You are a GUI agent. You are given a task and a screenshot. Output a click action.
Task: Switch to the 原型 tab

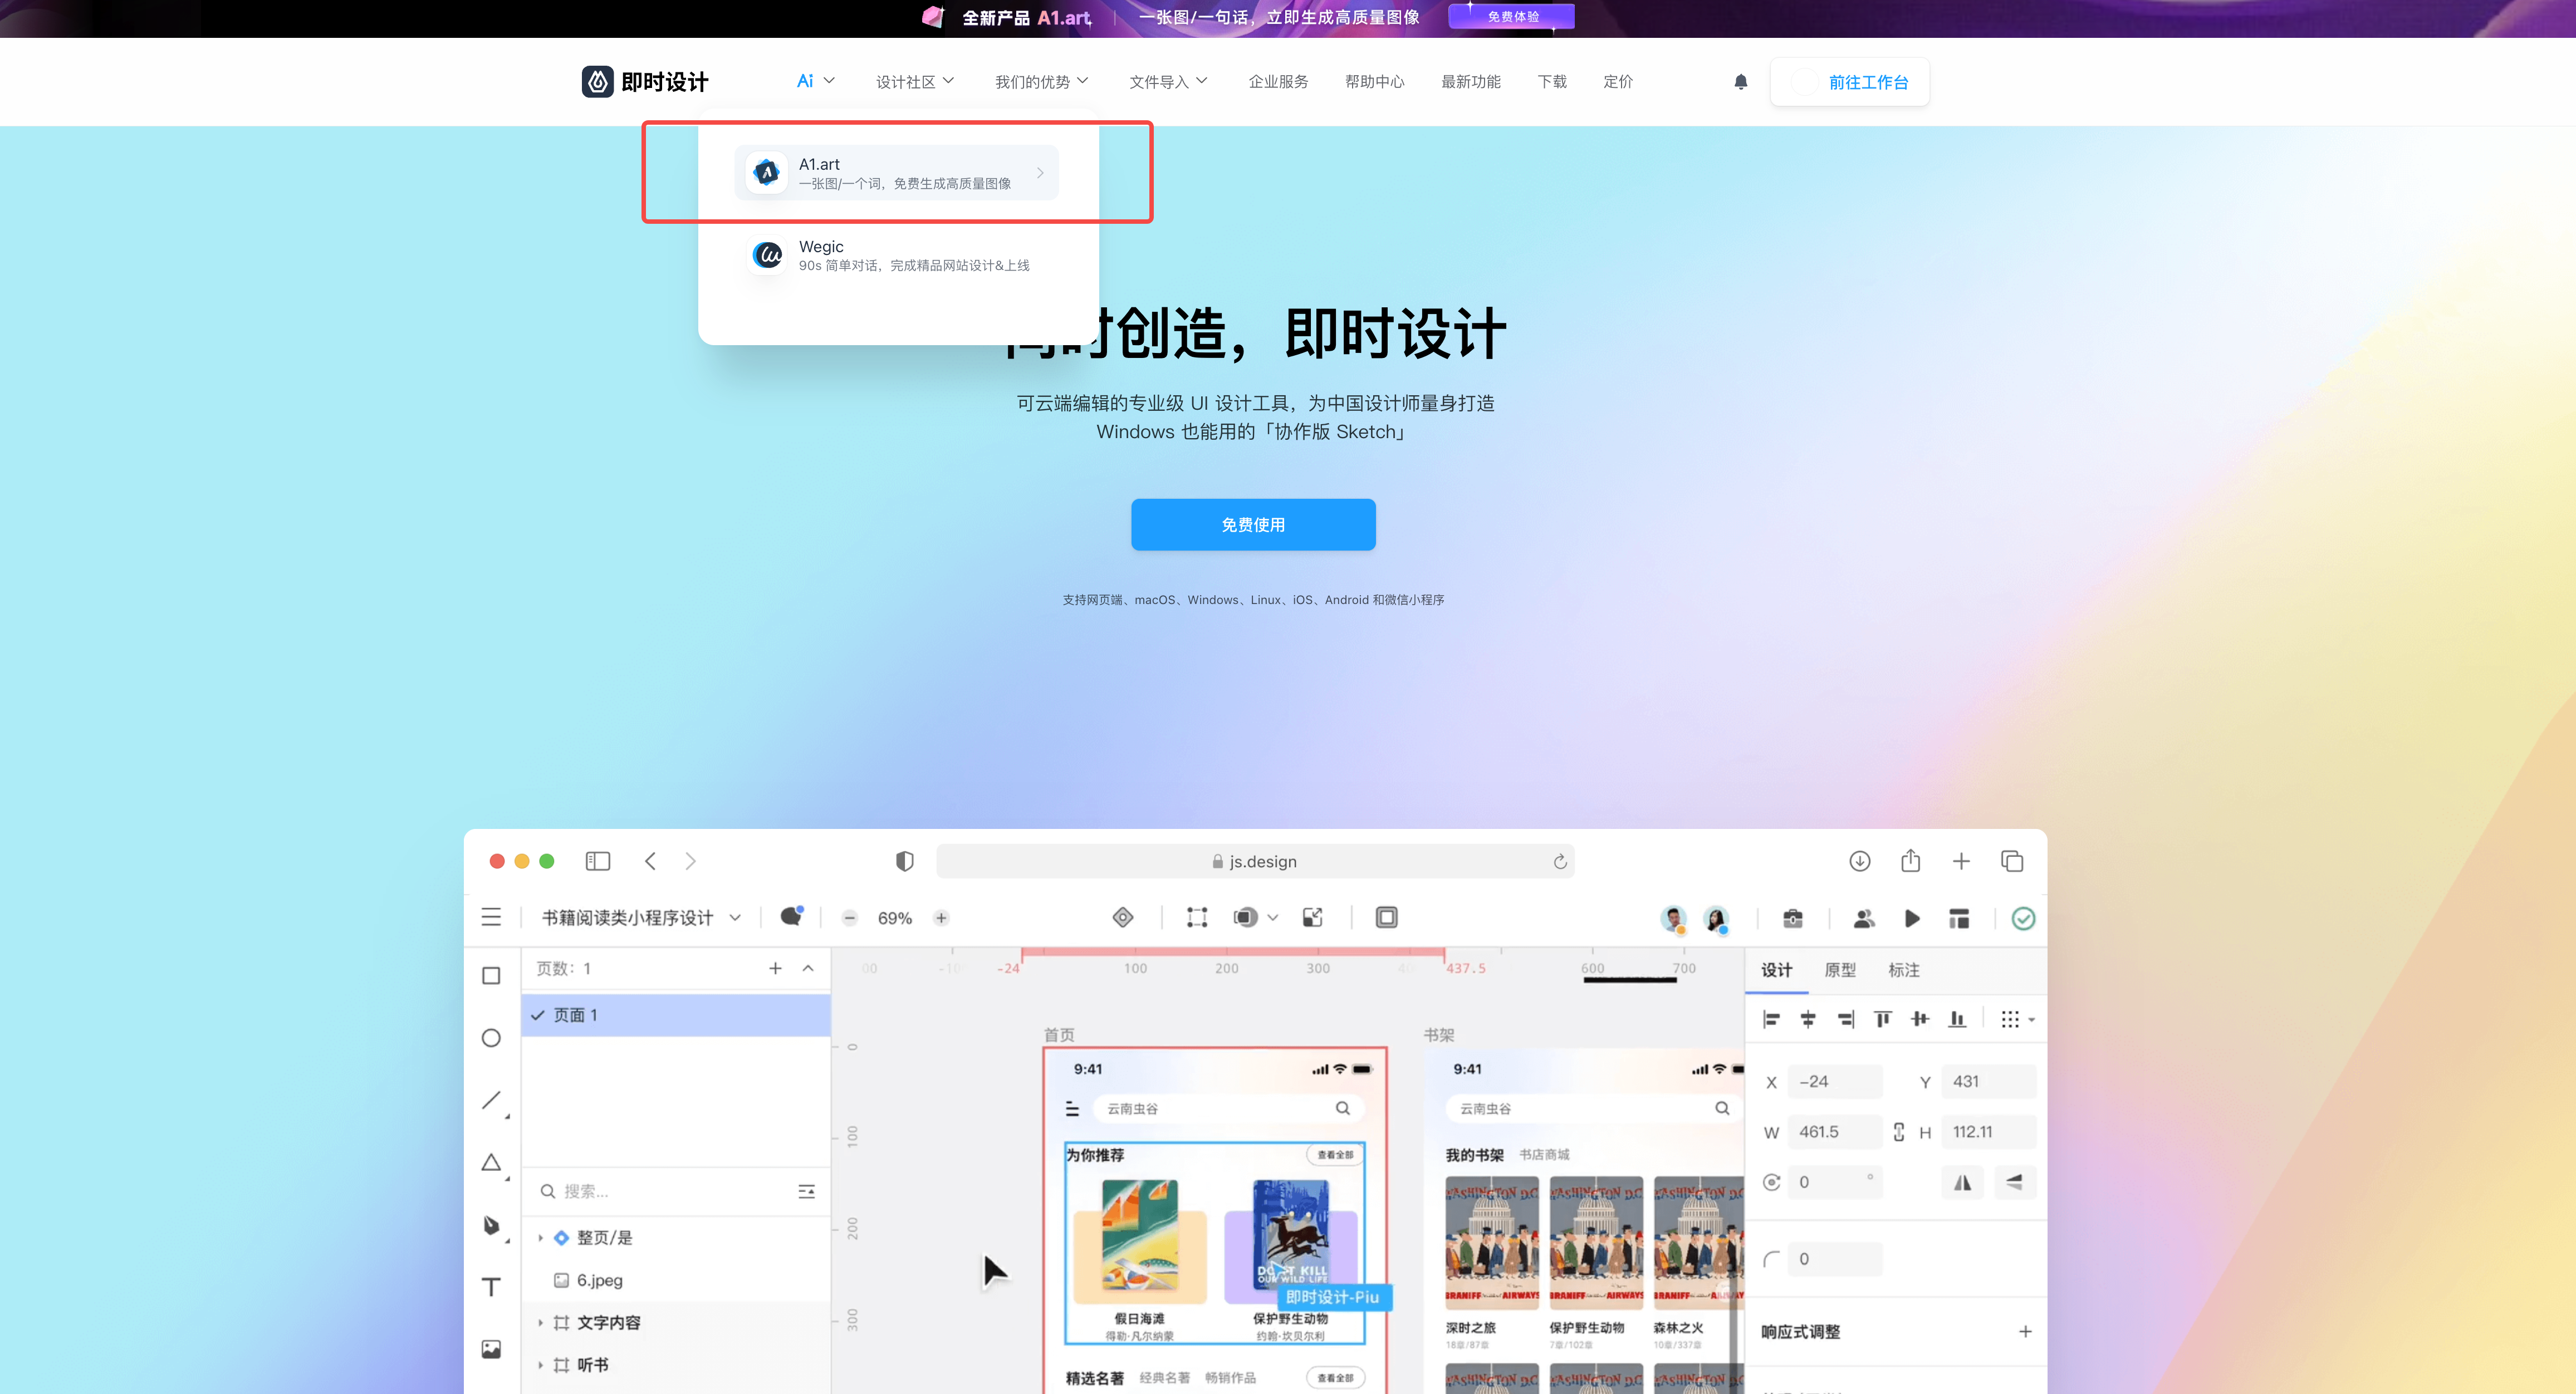[x=1840, y=969]
